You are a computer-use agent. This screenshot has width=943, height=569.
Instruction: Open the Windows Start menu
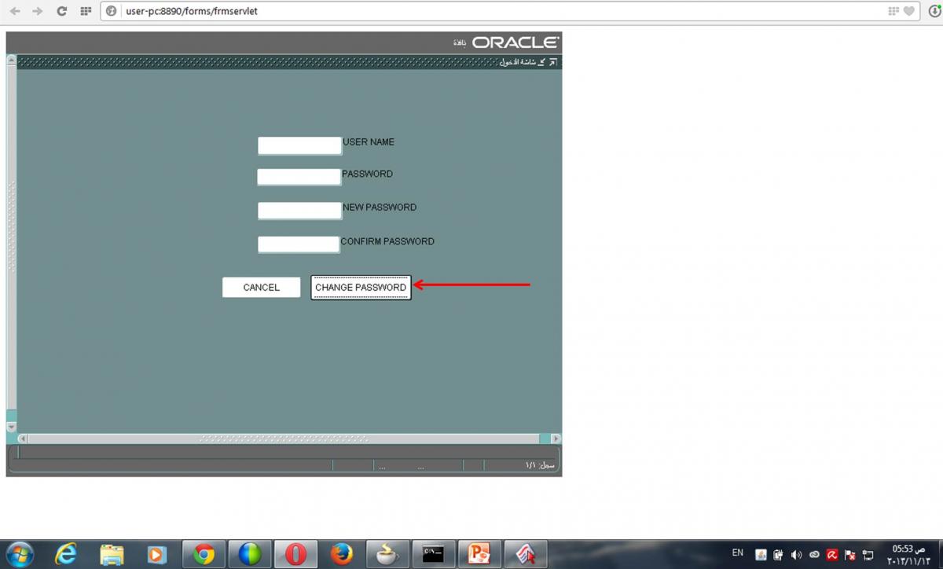coord(19,554)
